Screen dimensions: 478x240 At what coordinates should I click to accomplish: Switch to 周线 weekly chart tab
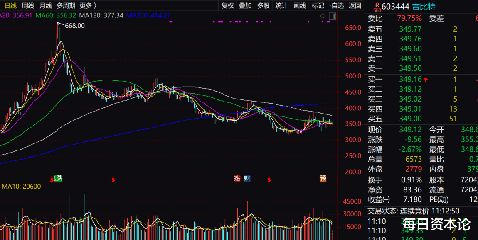pyautogui.click(x=28, y=5)
